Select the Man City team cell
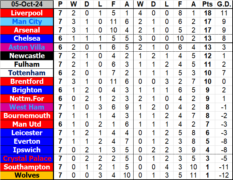Image resolution: width=233 pixels, height=180 pixels. (27, 22)
